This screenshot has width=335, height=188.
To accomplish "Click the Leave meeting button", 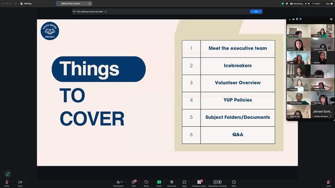I will 328,182.
